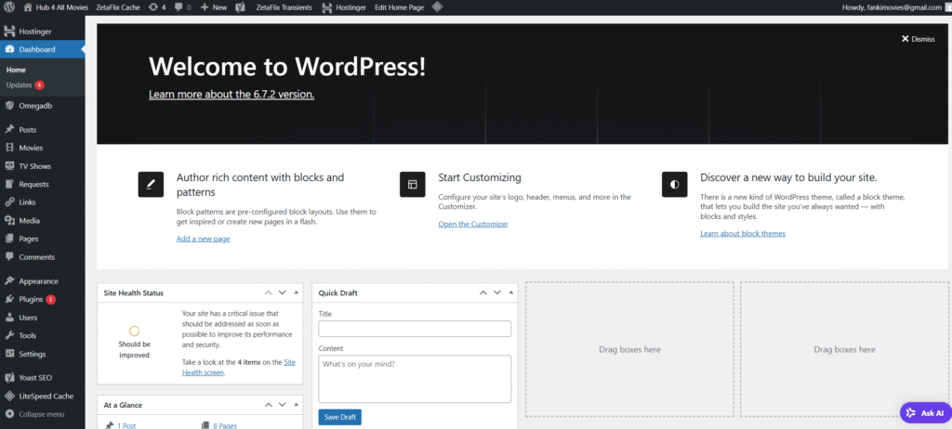Move Site Health Status box down
The image size is (952, 429).
tap(283, 292)
